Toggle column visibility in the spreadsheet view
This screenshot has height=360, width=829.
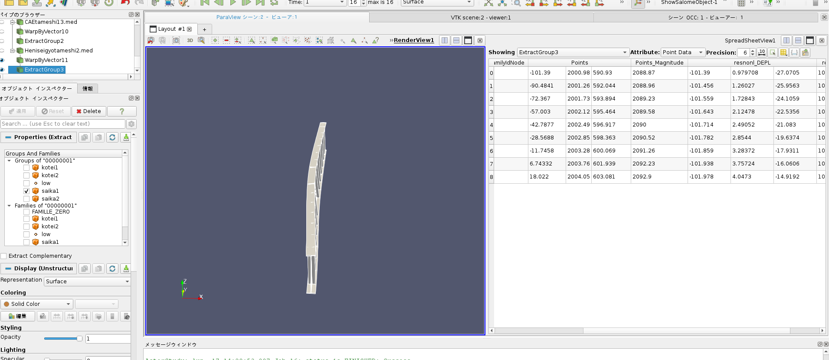coord(783,52)
